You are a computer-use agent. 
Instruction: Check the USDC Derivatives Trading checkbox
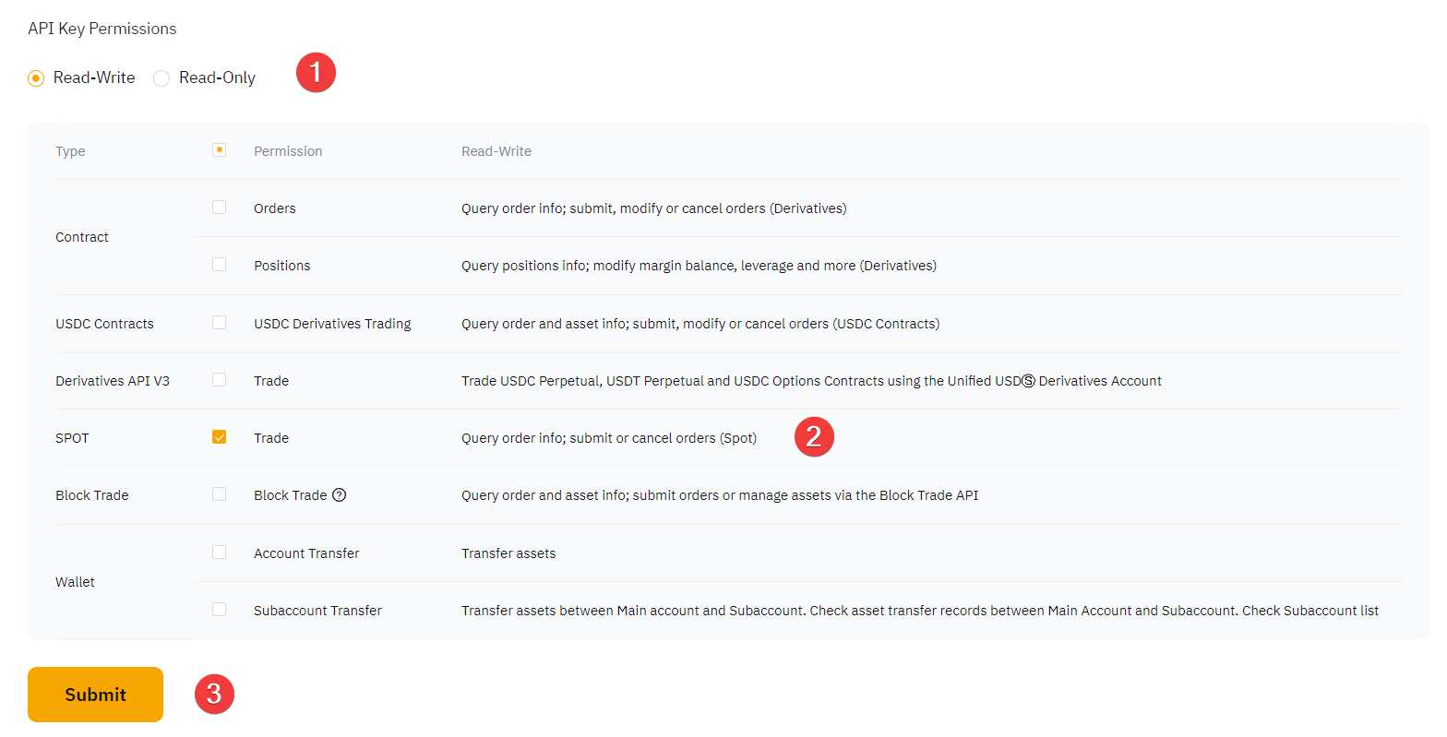tap(219, 323)
